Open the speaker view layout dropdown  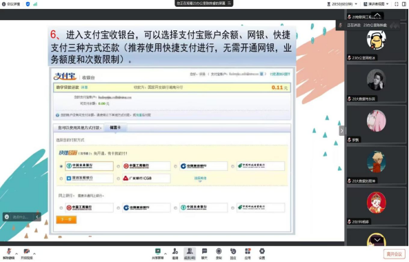tap(376, 4)
